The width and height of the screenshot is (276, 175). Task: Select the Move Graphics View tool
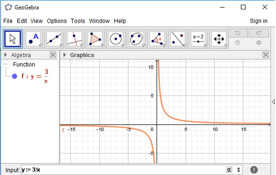tap(219, 39)
